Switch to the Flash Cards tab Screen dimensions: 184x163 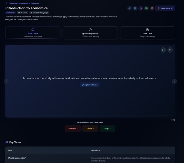click(x=33, y=33)
